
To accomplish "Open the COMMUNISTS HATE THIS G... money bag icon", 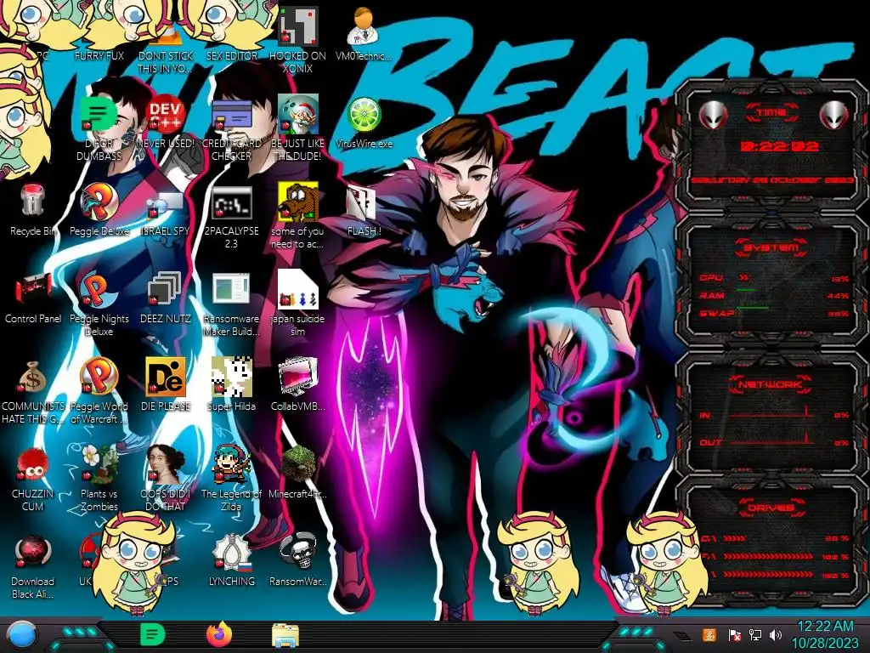I will click(x=32, y=377).
